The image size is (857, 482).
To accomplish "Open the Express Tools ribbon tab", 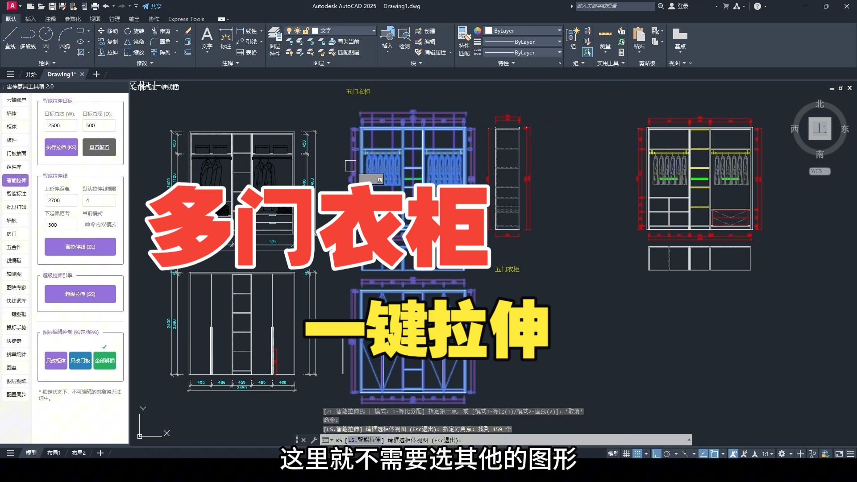I will point(186,19).
